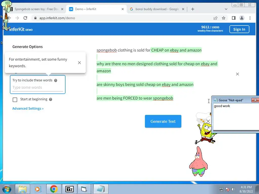Close the Demo – InferKit tab

click(123, 9)
